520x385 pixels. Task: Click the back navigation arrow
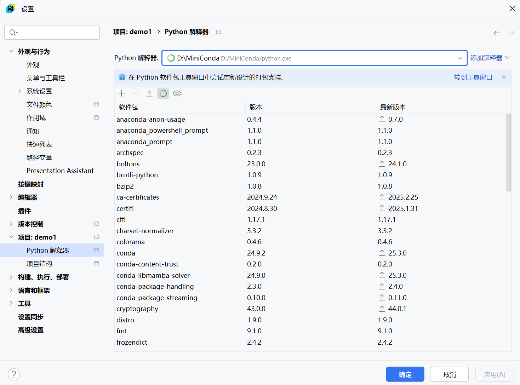click(x=497, y=33)
